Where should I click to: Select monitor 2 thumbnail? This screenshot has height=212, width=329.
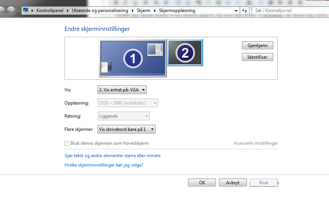coord(185,53)
